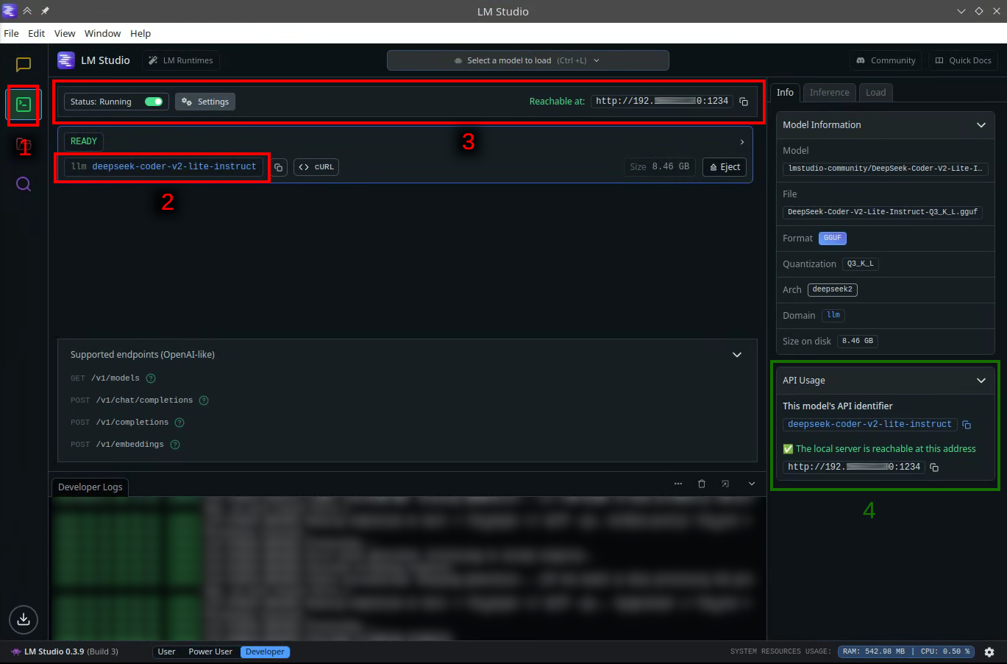Viewport: 1007px width, 664px height.
Task: Click the Q3_K_L quantization badge
Action: [861, 264]
